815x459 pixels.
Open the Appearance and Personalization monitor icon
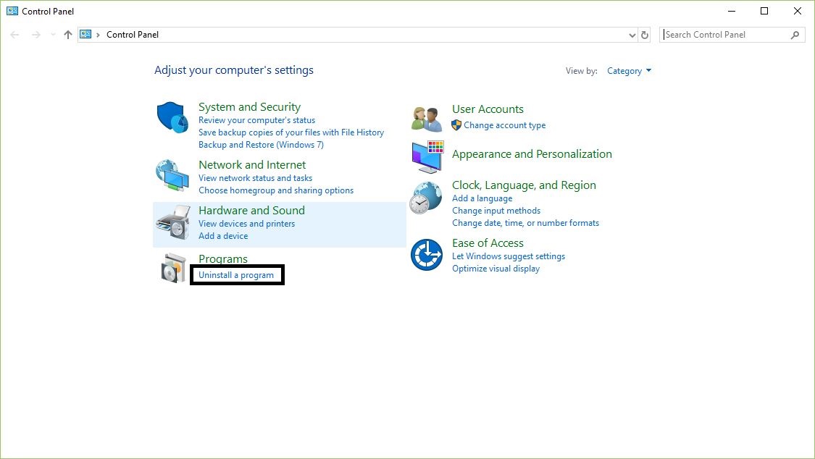coord(427,156)
